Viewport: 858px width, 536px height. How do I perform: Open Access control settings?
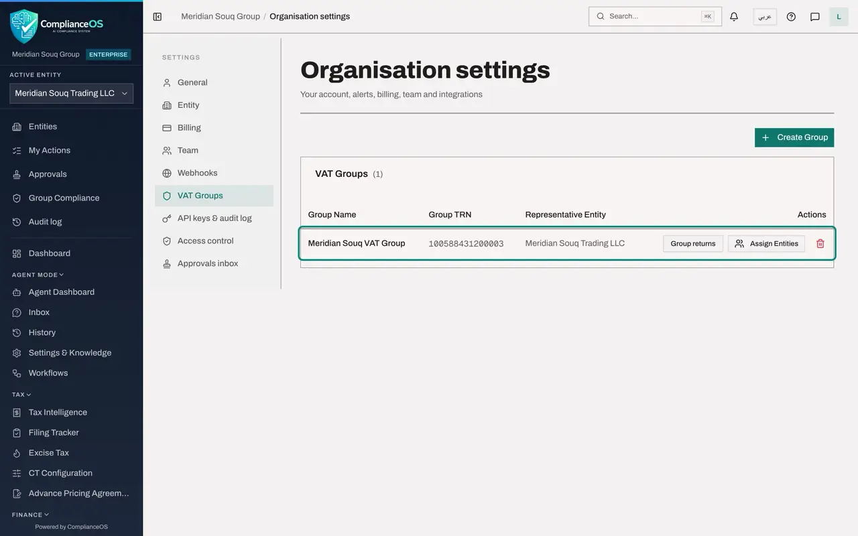click(x=214, y=241)
